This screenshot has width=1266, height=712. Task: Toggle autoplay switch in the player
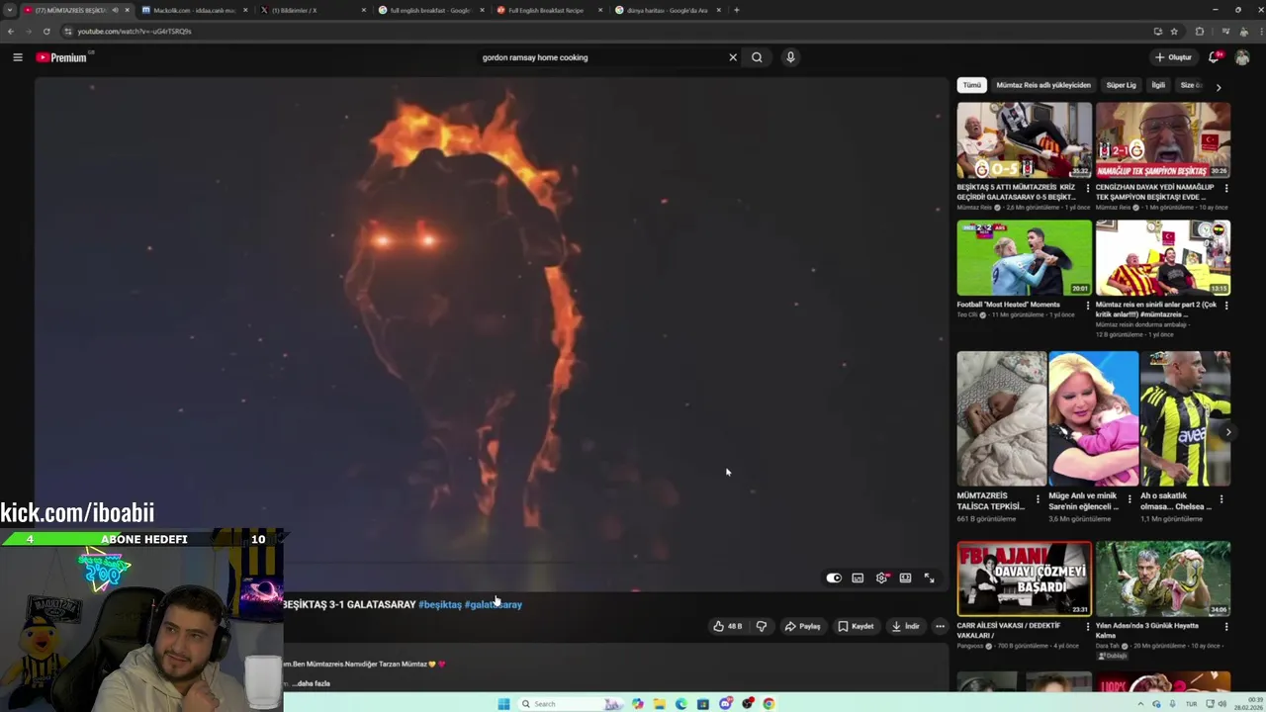[x=834, y=578]
